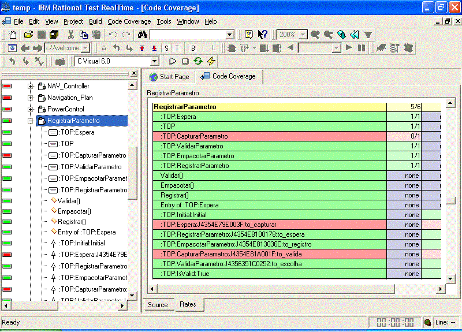Open the C Visual 6.0 configuration dropdown

[x=154, y=61]
